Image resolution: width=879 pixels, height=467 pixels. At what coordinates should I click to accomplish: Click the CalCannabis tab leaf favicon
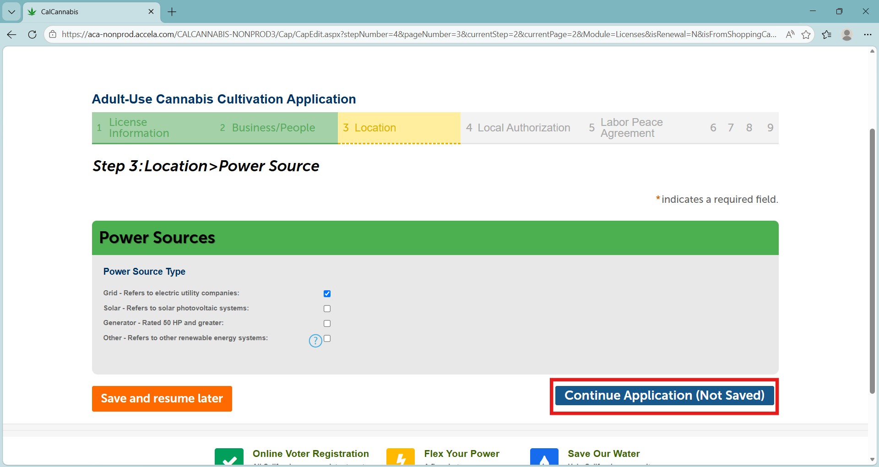point(32,11)
